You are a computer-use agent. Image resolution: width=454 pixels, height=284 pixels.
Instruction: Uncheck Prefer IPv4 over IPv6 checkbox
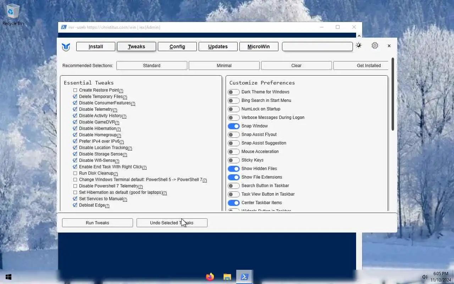pos(75,141)
